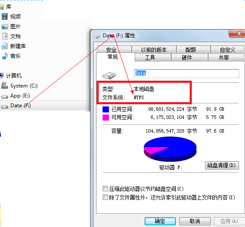Click the Data volume name field
The width and height of the screenshot is (245, 227).
click(187, 73)
